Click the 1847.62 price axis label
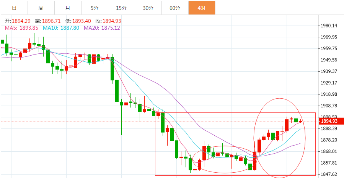The height and width of the screenshot is (178, 344). click(329, 174)
